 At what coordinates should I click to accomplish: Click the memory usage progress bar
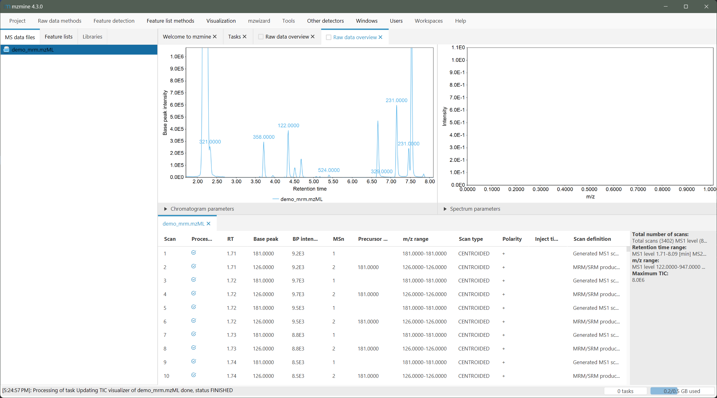682,391
